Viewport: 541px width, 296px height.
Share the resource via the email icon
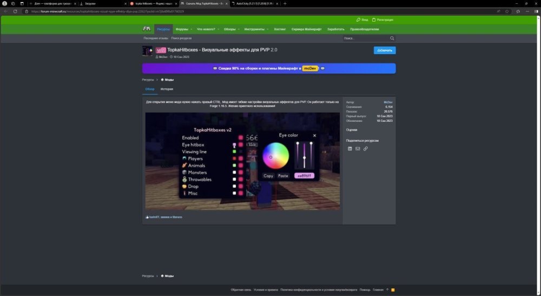tap(358, 149)
